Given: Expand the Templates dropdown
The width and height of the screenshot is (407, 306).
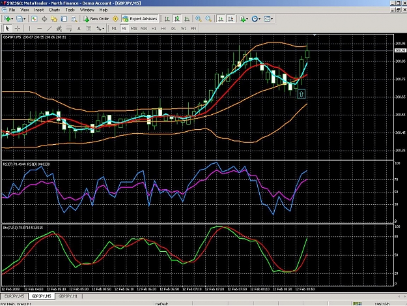Looking at the screenshot, I should click(272, 19).
